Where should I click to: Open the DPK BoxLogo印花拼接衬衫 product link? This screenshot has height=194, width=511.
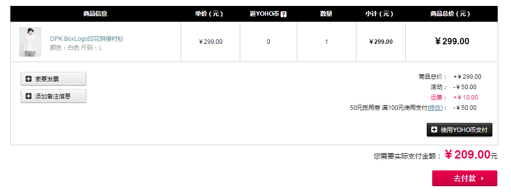87,39
